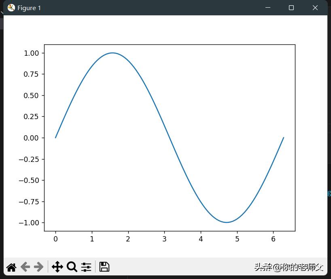The height and width of the screenshot is (279, 331).
Task: Select the zoom-to-rectangle magnifier icon
Action: [72, 267]
